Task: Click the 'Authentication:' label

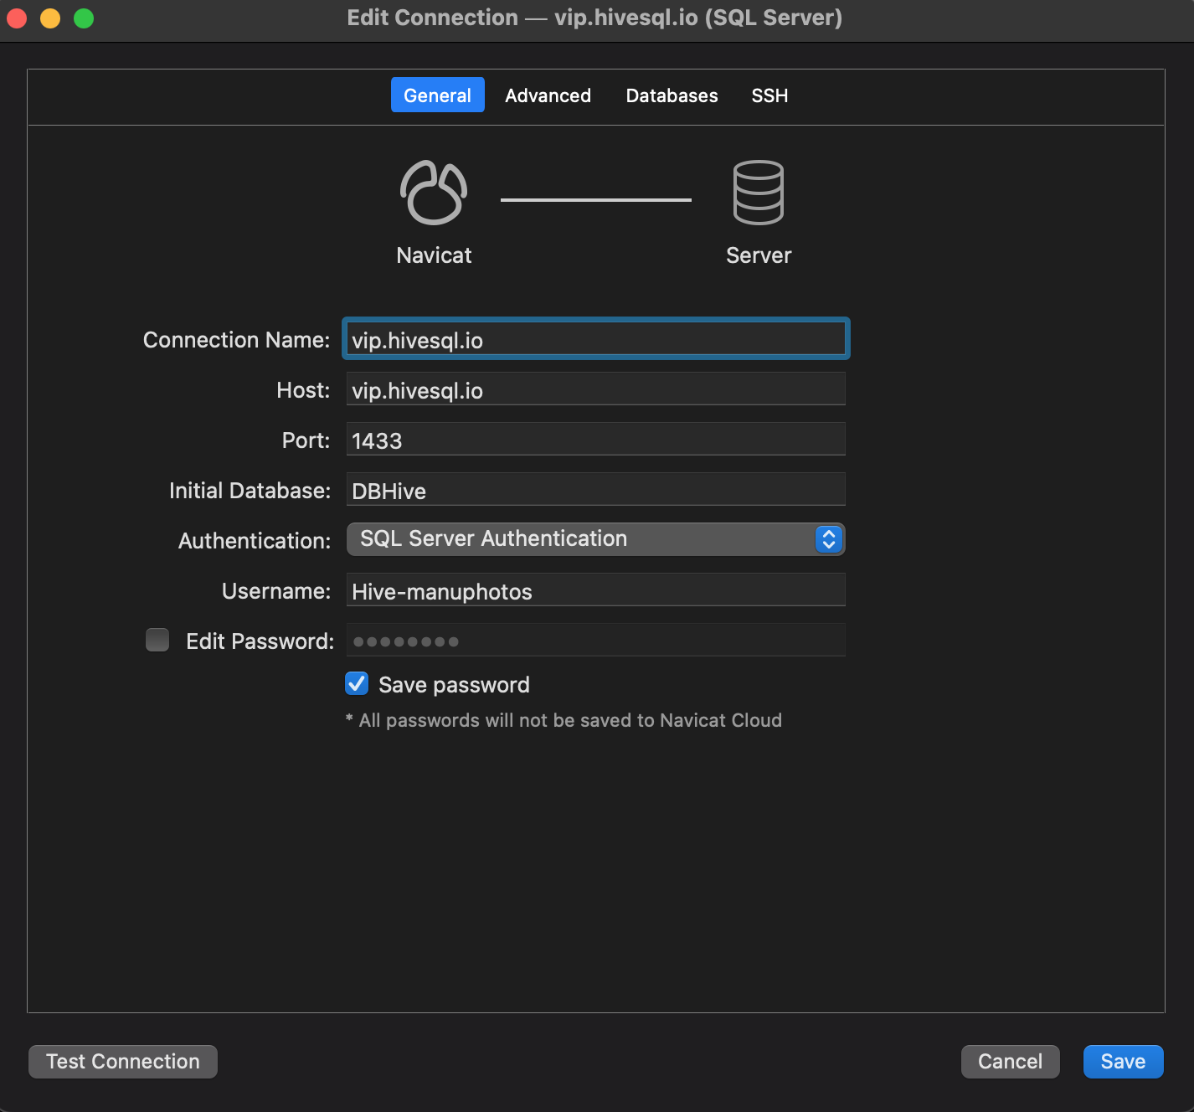Action: [255, 541]
